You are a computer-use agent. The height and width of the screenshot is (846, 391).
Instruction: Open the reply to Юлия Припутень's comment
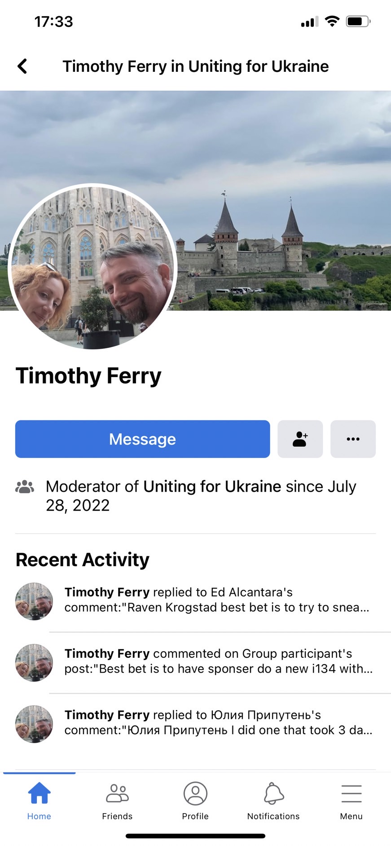[219, 723]
